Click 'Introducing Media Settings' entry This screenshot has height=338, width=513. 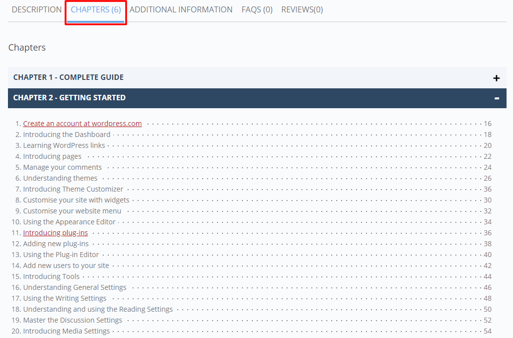tap(67, 331)
